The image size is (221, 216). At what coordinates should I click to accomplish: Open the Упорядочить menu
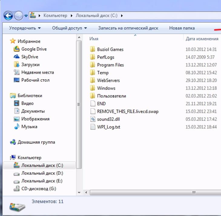point(25,28)
